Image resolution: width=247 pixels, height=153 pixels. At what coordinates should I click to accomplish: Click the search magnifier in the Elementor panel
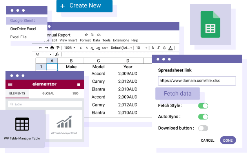coord(12,104)
